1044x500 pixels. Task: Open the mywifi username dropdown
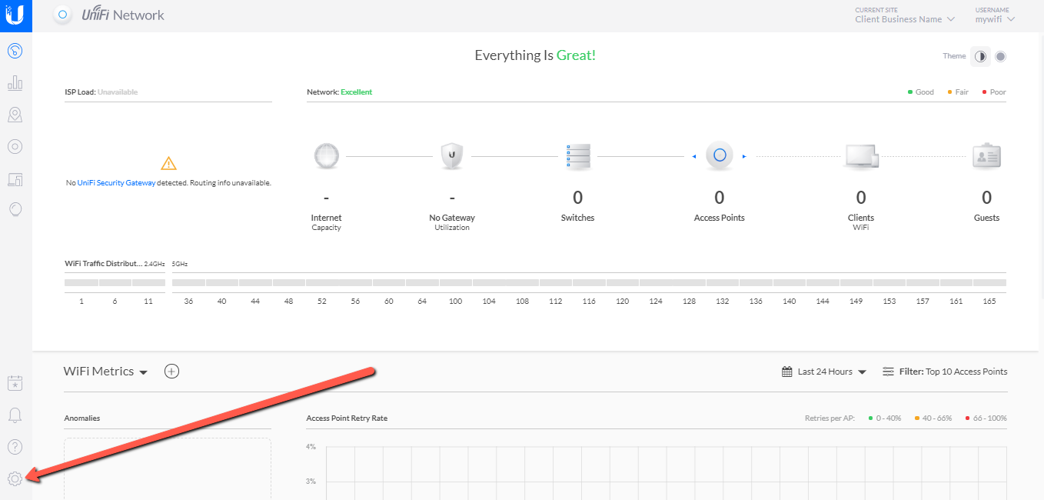pos(995,19)
